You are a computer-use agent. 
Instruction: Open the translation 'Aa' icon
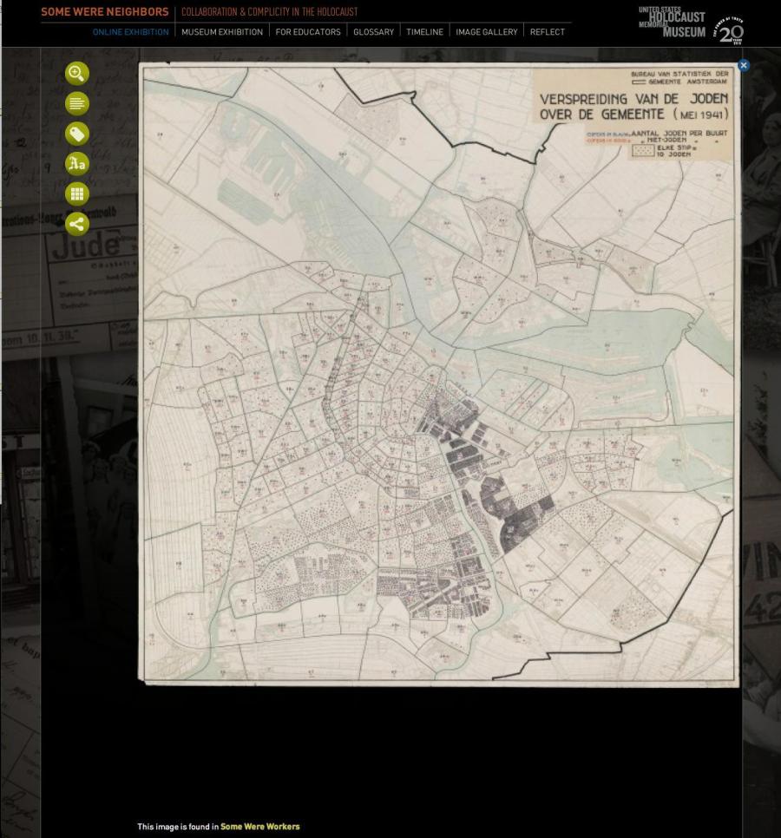coord(77,164)
